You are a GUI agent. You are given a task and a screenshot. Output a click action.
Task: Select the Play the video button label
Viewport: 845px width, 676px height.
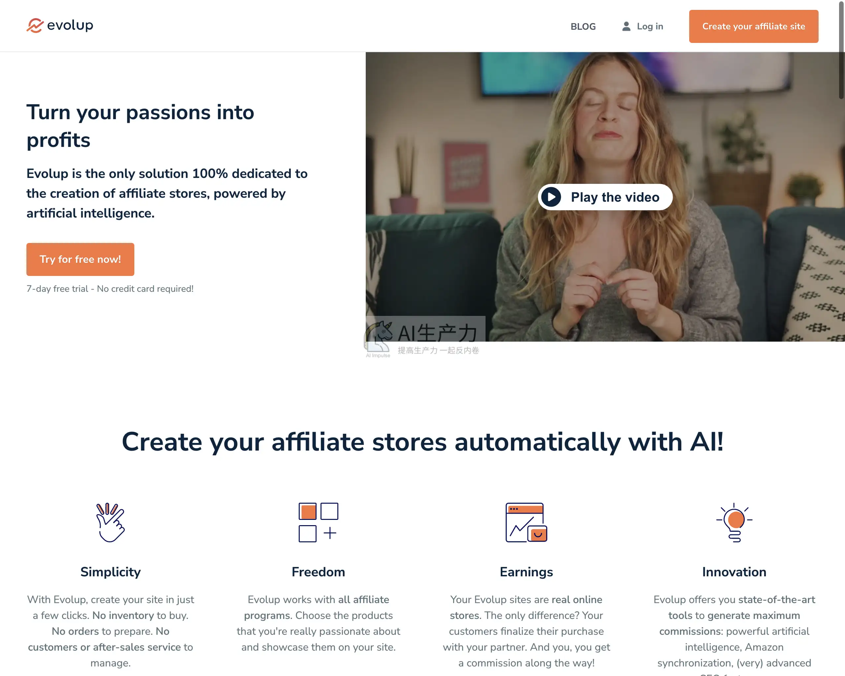click(x=615, y=197)
